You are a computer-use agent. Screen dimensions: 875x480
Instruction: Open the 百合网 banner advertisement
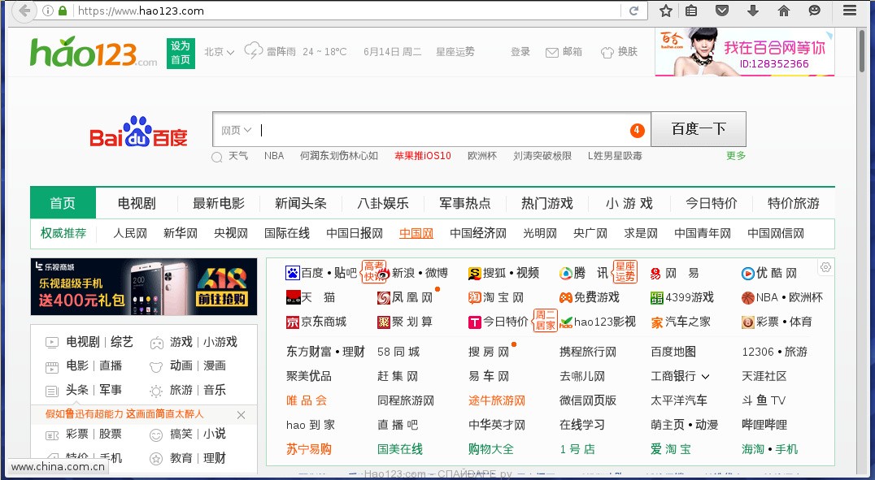pos(744,52)
